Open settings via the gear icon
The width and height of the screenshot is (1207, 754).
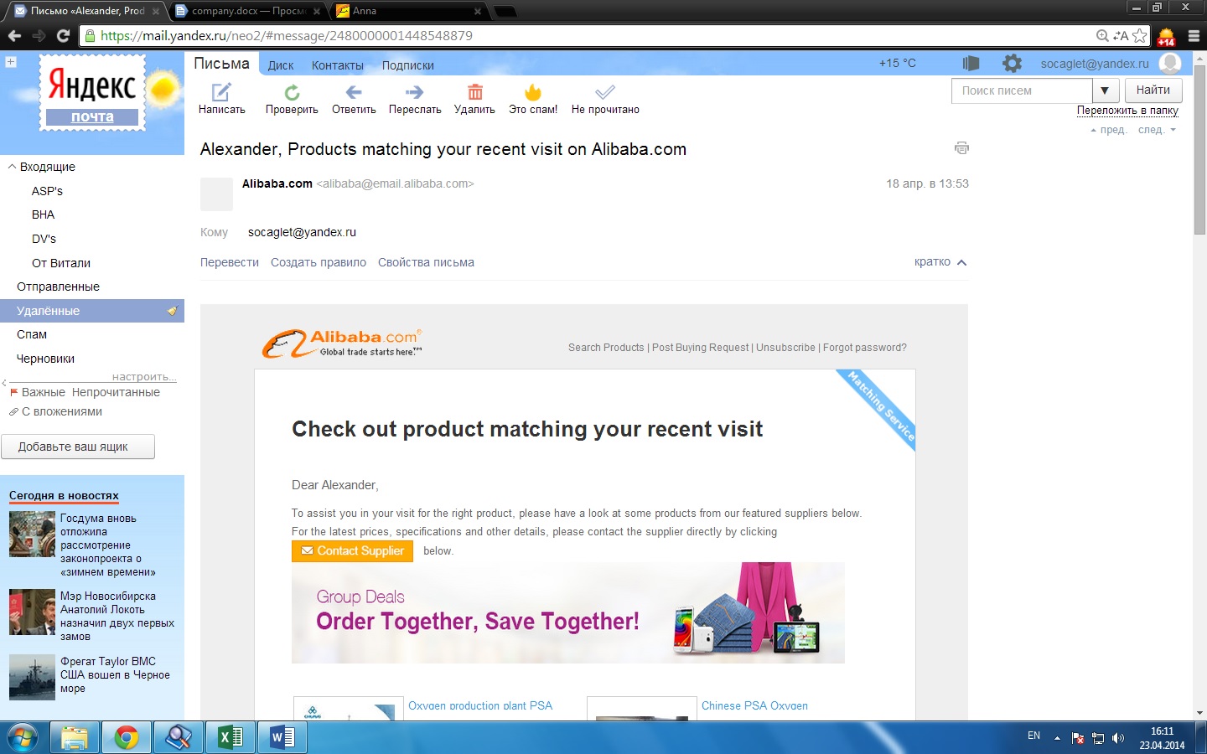[1013, 64]
